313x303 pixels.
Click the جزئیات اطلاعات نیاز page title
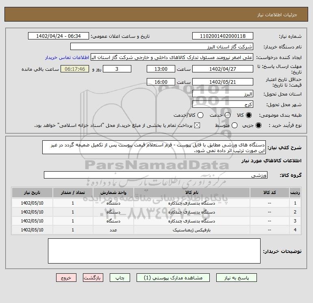[277, 15]
